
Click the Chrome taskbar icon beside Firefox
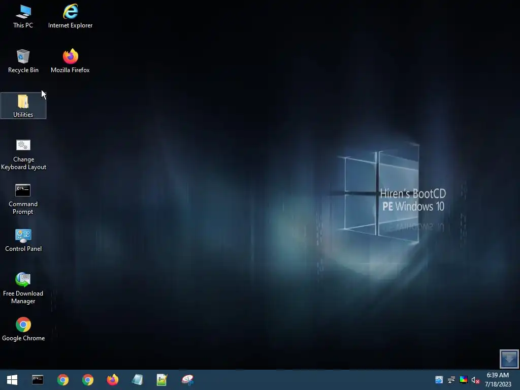[87, 380]
